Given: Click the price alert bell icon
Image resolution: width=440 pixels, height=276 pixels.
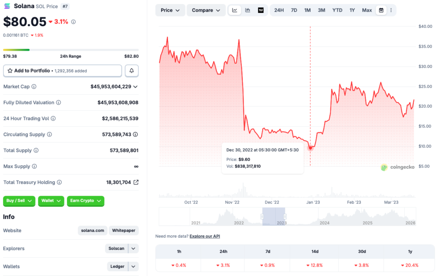Looking at the screenshot, I should click(131, 70).
